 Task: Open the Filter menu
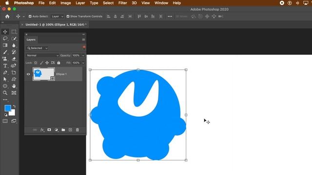click(122, 3)
